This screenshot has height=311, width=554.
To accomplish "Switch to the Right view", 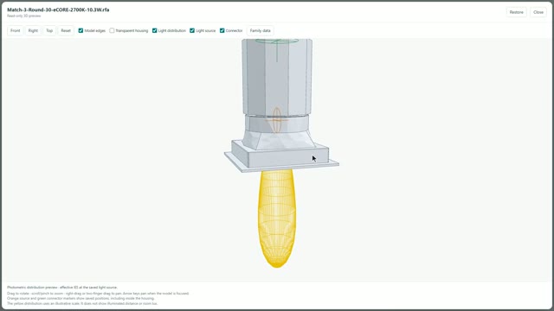I will pos(33,31).
